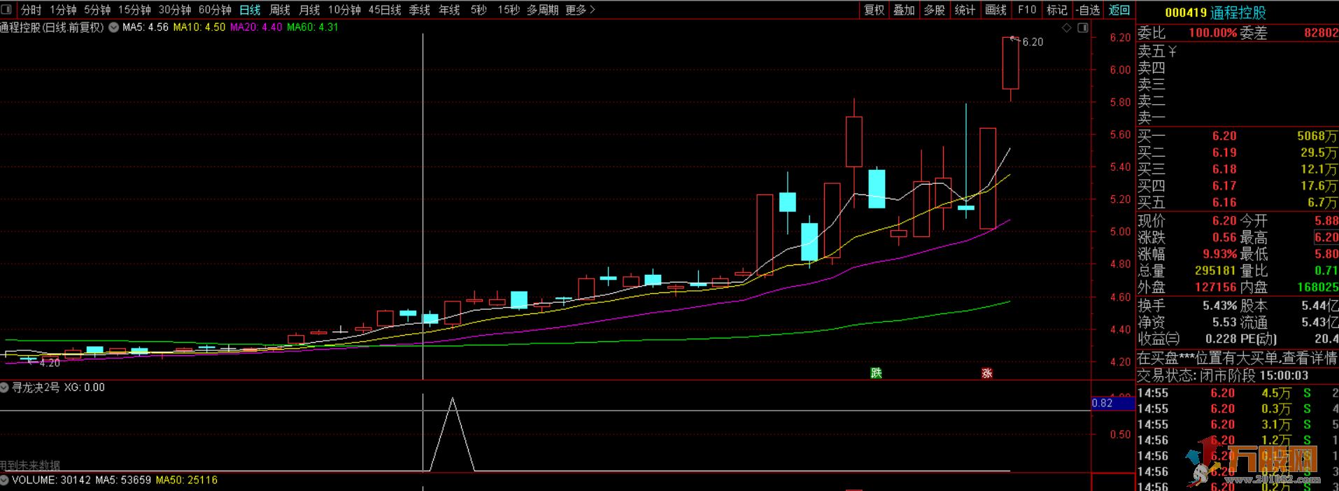Click the 6.20 high price label on the chart

point(1033,42)
